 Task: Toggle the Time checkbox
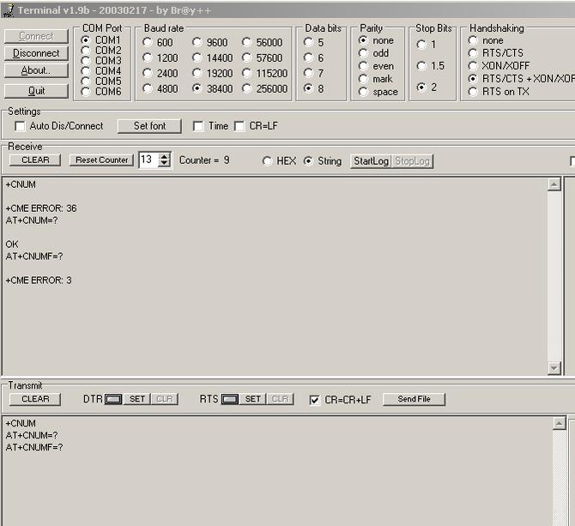198,126
